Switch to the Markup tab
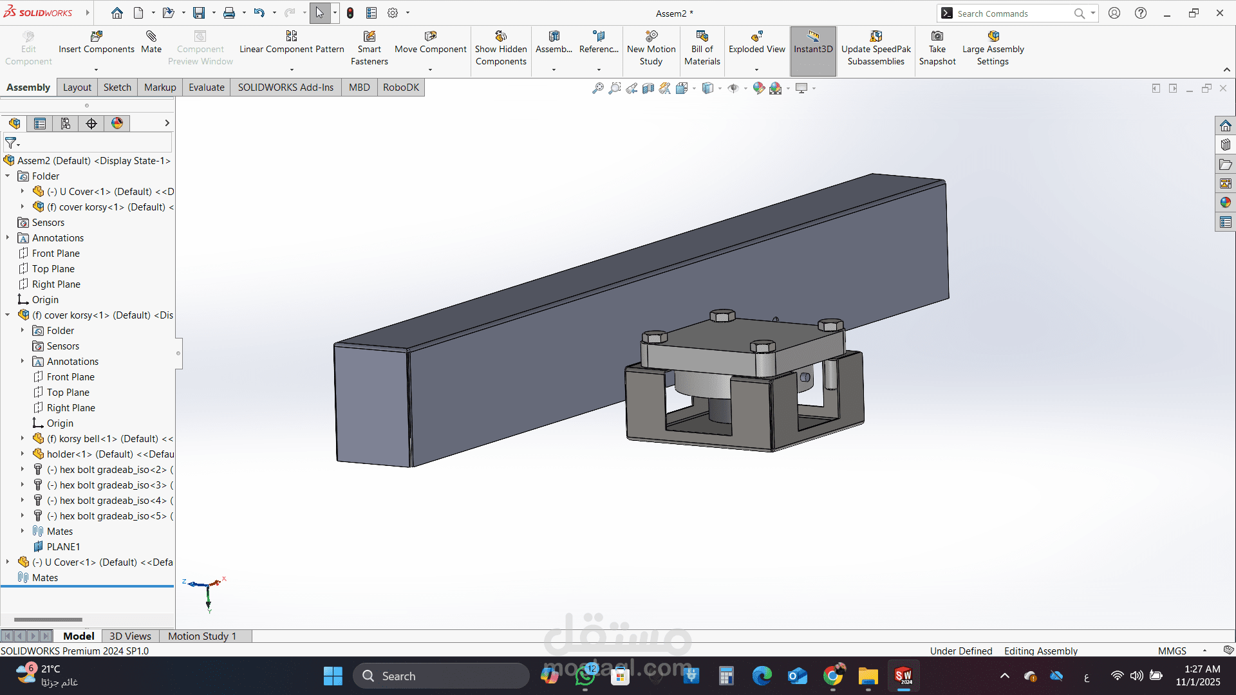Viewport: 1236px width, 695px height. (160, 88)
